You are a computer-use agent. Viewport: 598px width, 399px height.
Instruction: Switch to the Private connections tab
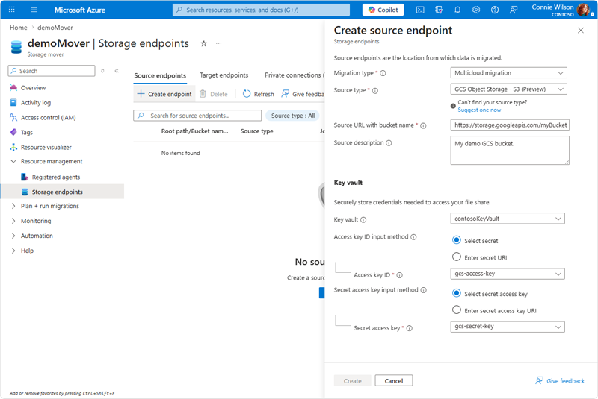294,75
